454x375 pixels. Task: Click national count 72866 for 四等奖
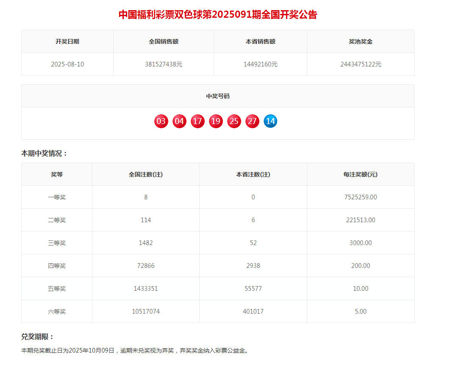coord(146,266)
